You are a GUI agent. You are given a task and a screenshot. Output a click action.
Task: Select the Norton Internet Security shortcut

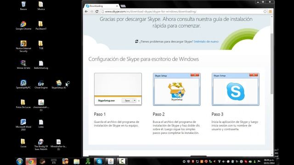(x=23, y=46)
